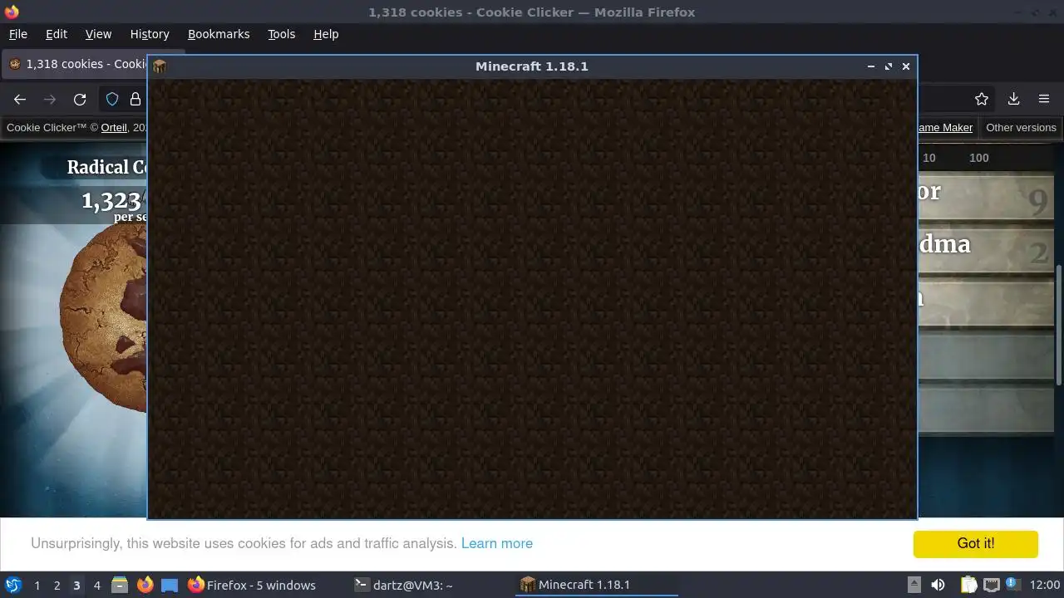Viewport: 1064px width, 598px height.
Task: Open the Bookmarks menu
Action: pyautogui.click(x=219, y=34)
